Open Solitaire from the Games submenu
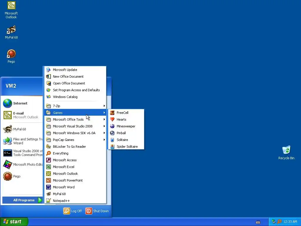The image size is (301, 226). point(126,140)
